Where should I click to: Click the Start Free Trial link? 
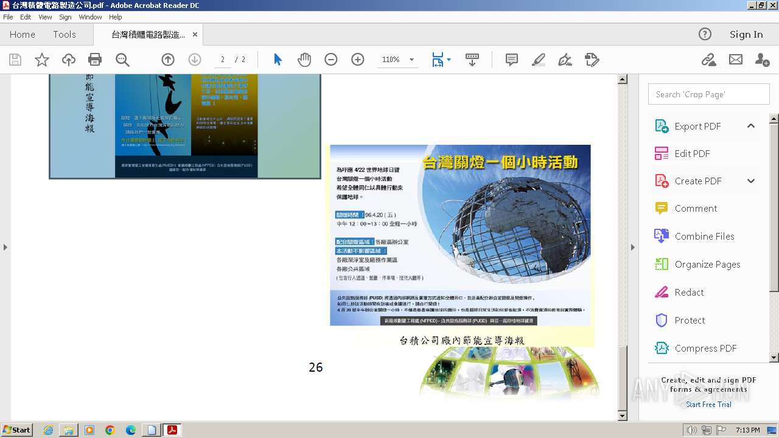tap(708, 405)
